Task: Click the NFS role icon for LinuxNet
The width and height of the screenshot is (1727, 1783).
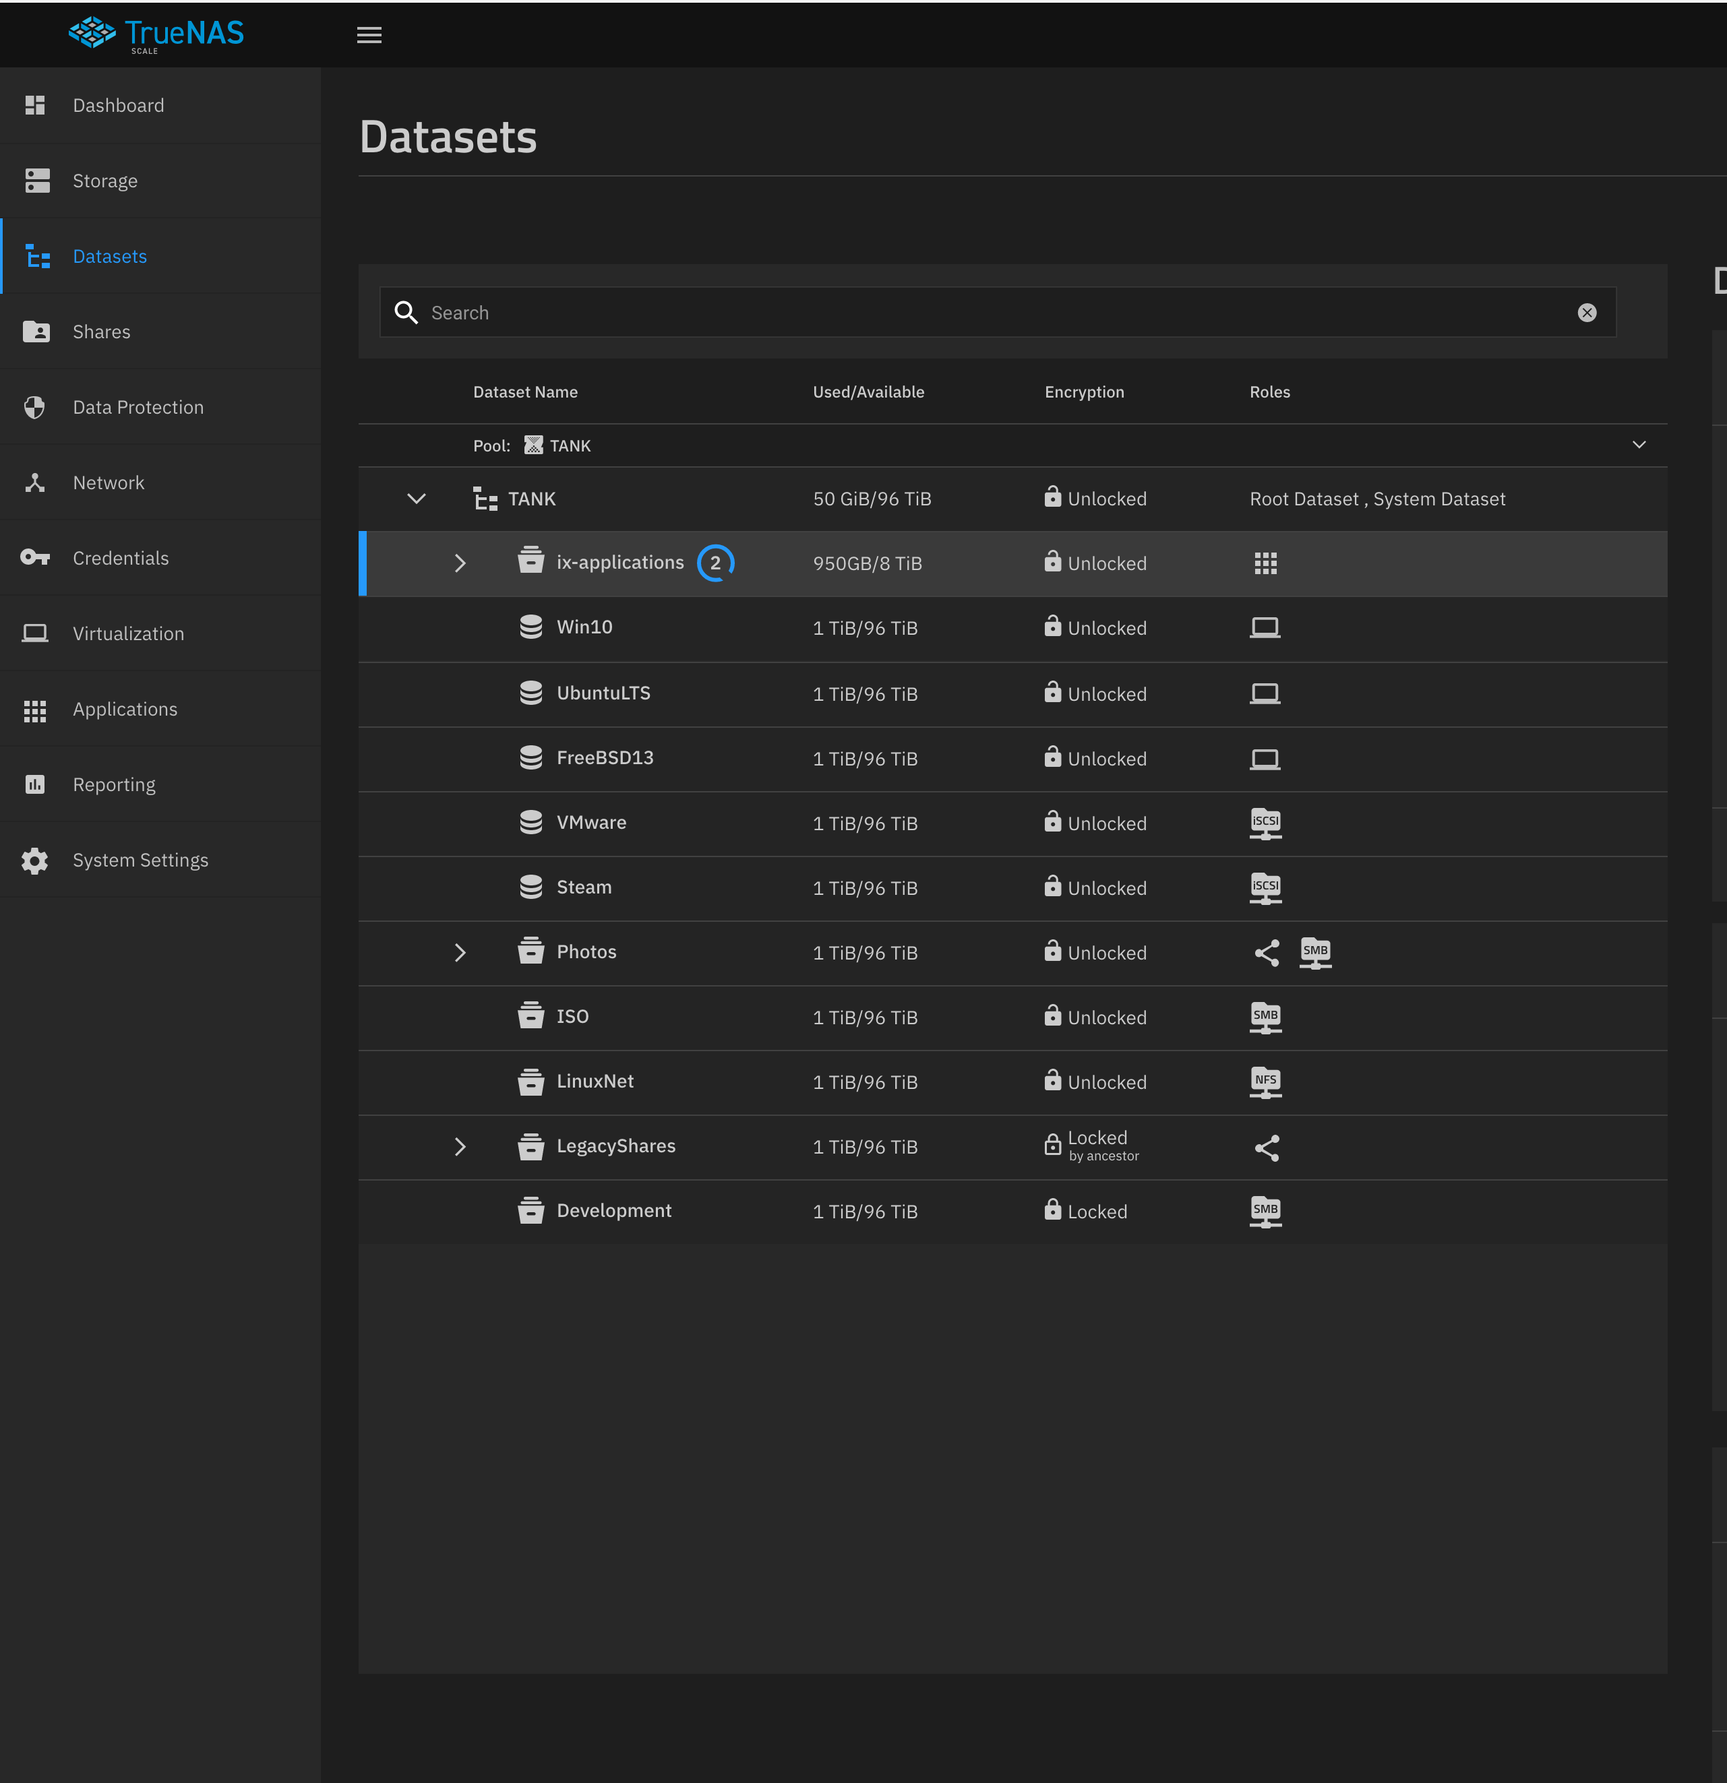Action: (1265, 1082)
